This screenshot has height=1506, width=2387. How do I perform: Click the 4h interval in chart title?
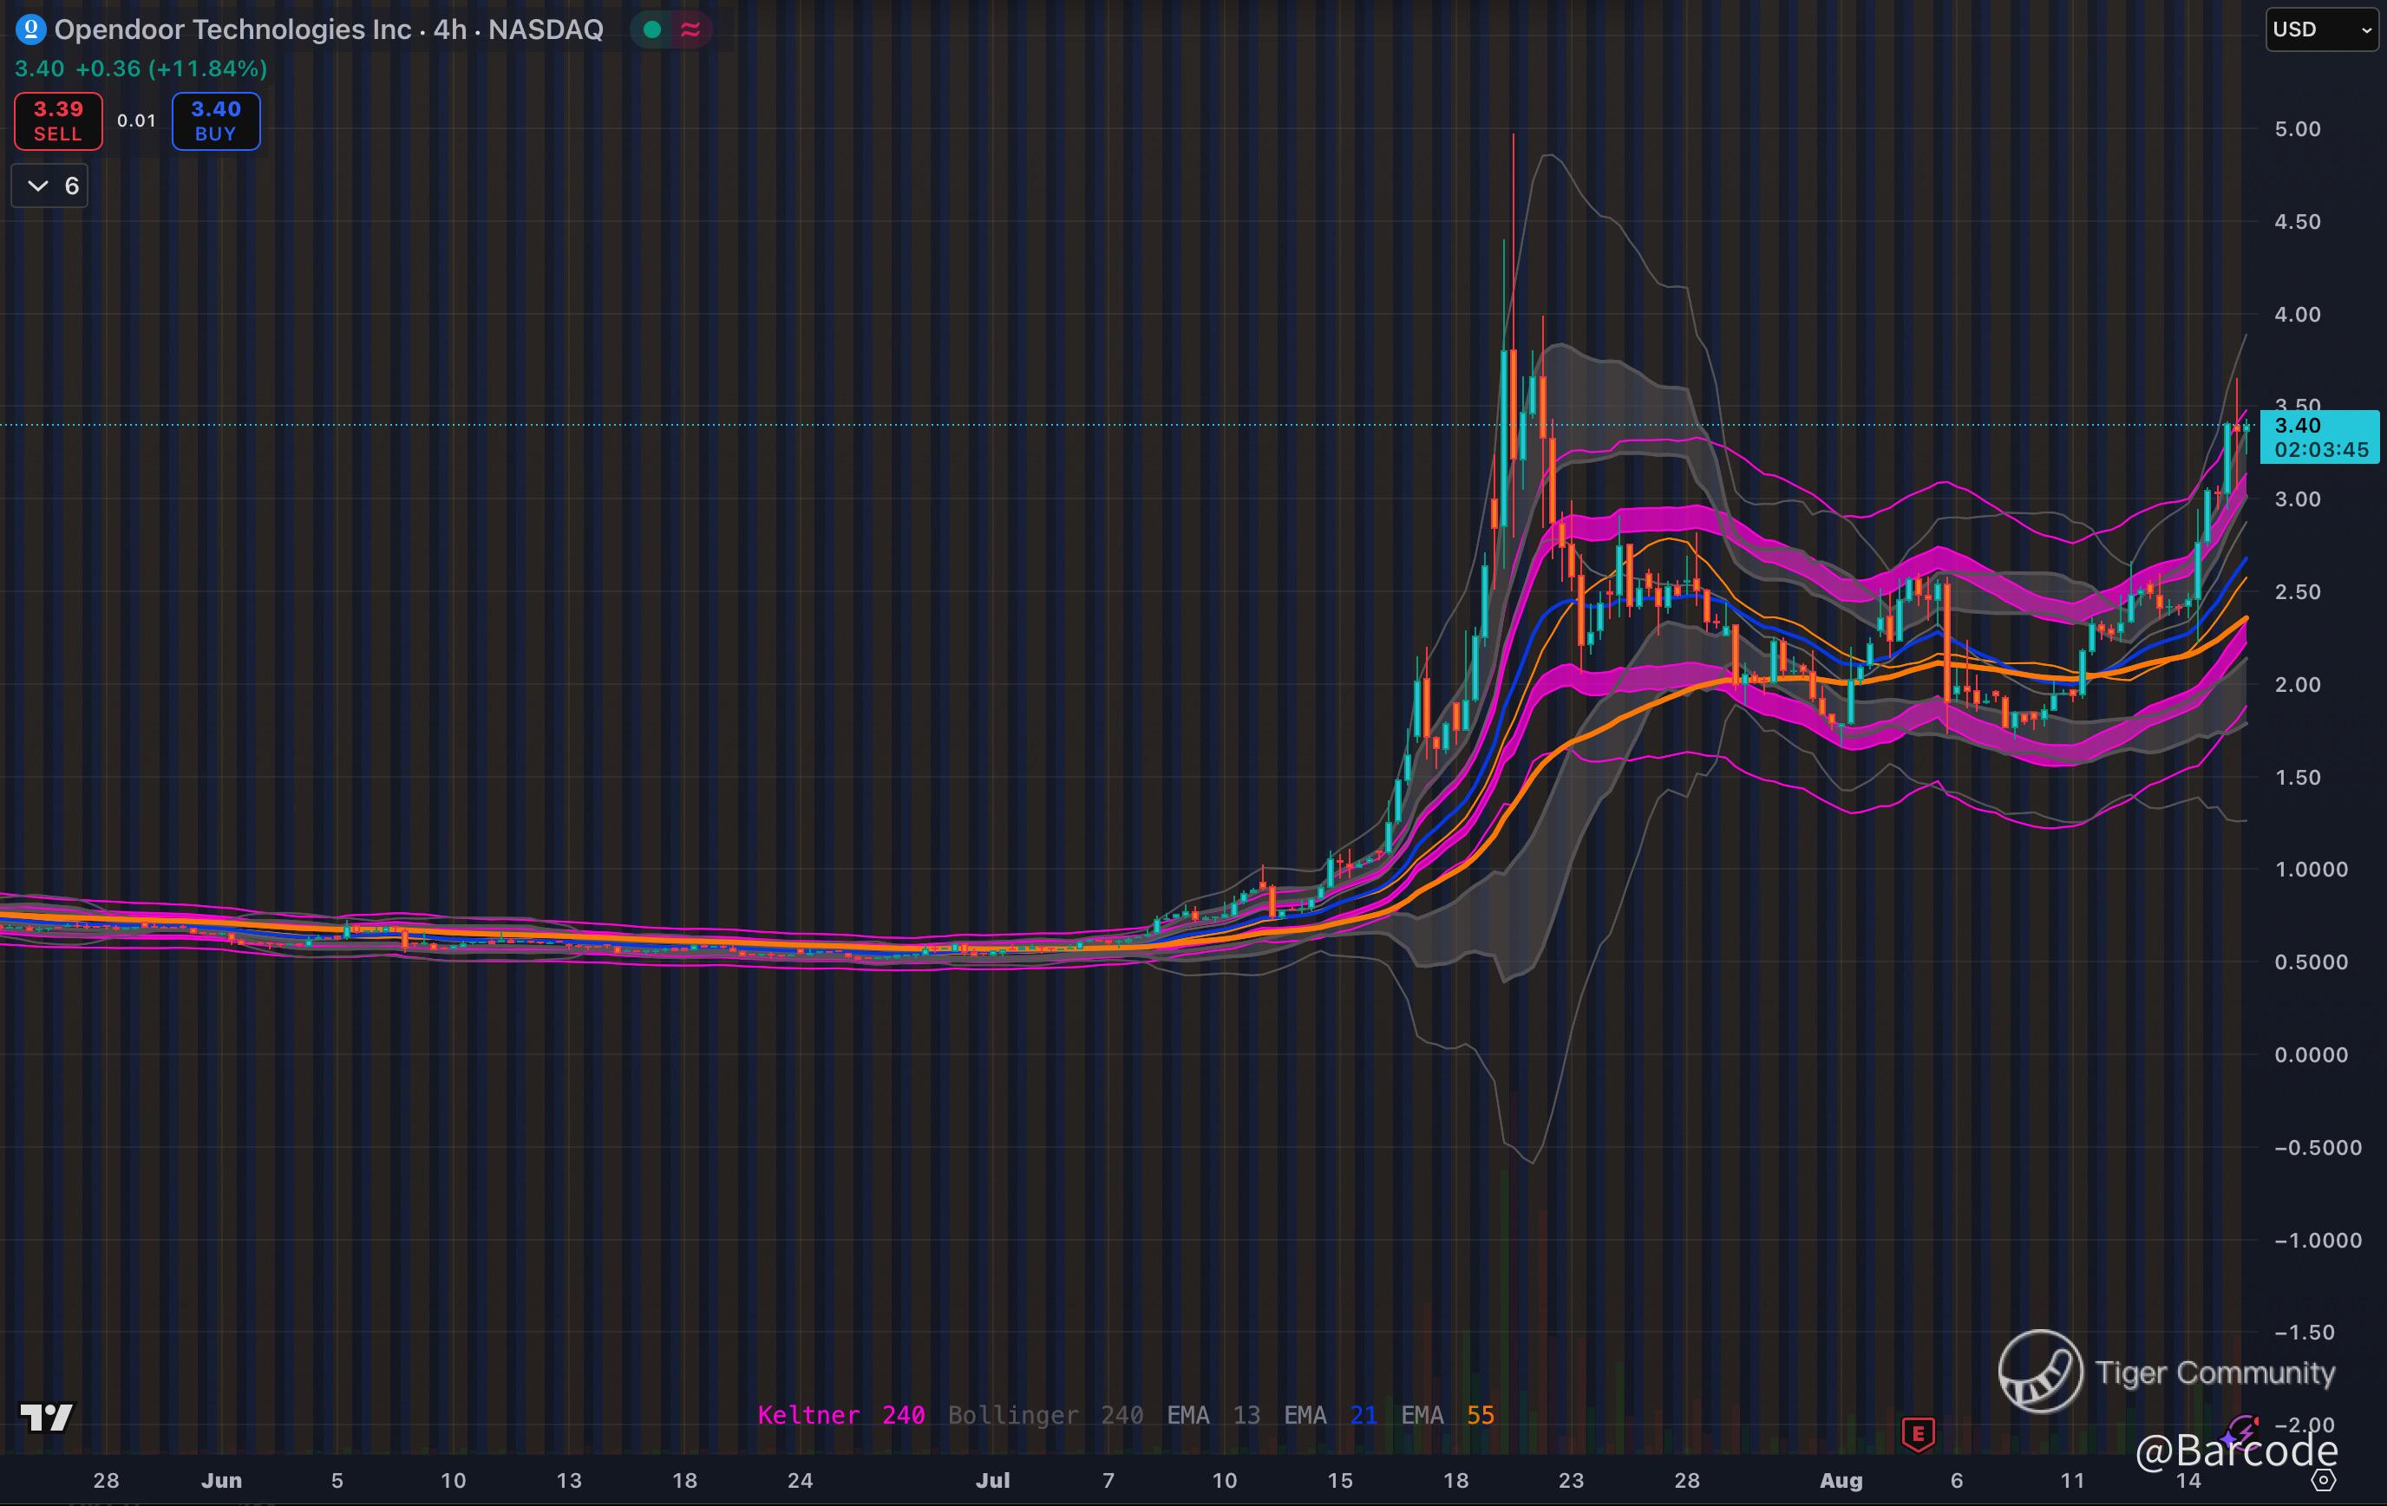[449, 29]
